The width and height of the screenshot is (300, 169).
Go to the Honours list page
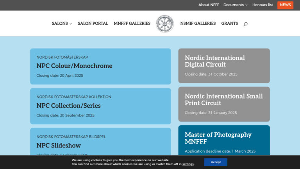262,5
